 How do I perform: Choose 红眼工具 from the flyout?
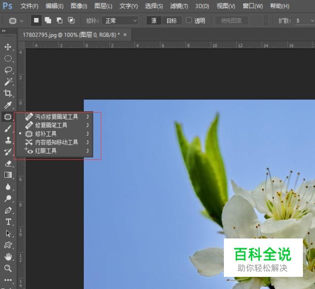click(x=54, y=151)
